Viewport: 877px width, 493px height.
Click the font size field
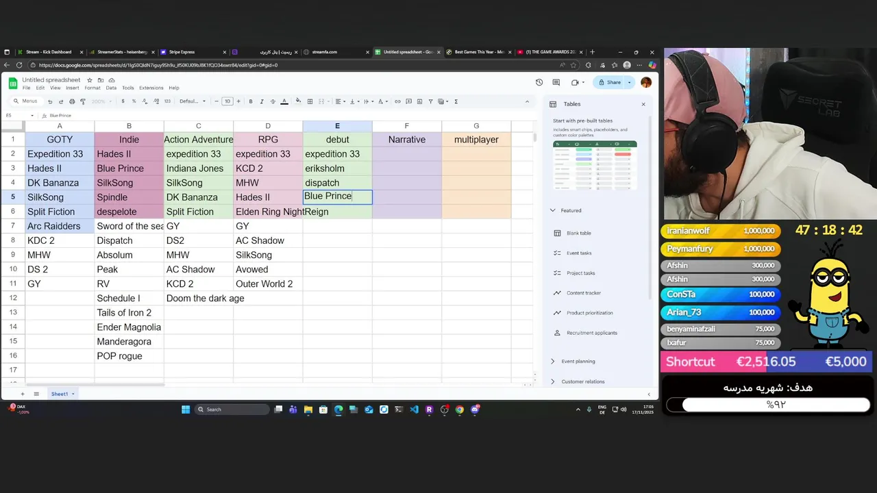(227, 101)
